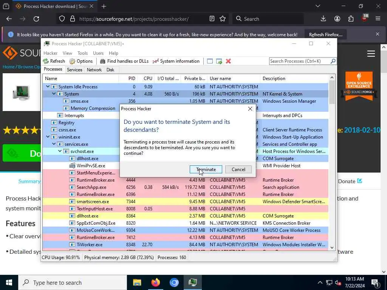387x290 pixels.
Task: Open the SourceForge site hamburger menu
Action: click(x=371, y=54)
